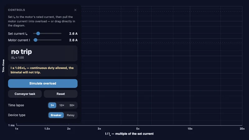Click the CONTROLS panel heading

pos(16,10)
